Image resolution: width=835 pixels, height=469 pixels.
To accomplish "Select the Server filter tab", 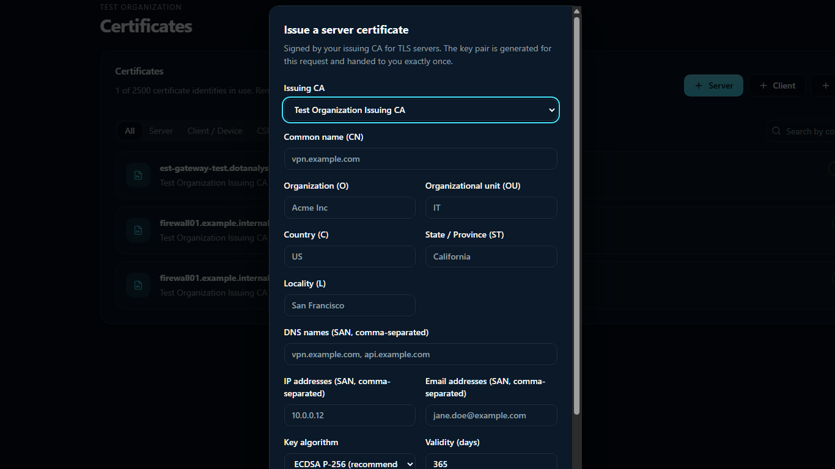I will coord(161,131).
